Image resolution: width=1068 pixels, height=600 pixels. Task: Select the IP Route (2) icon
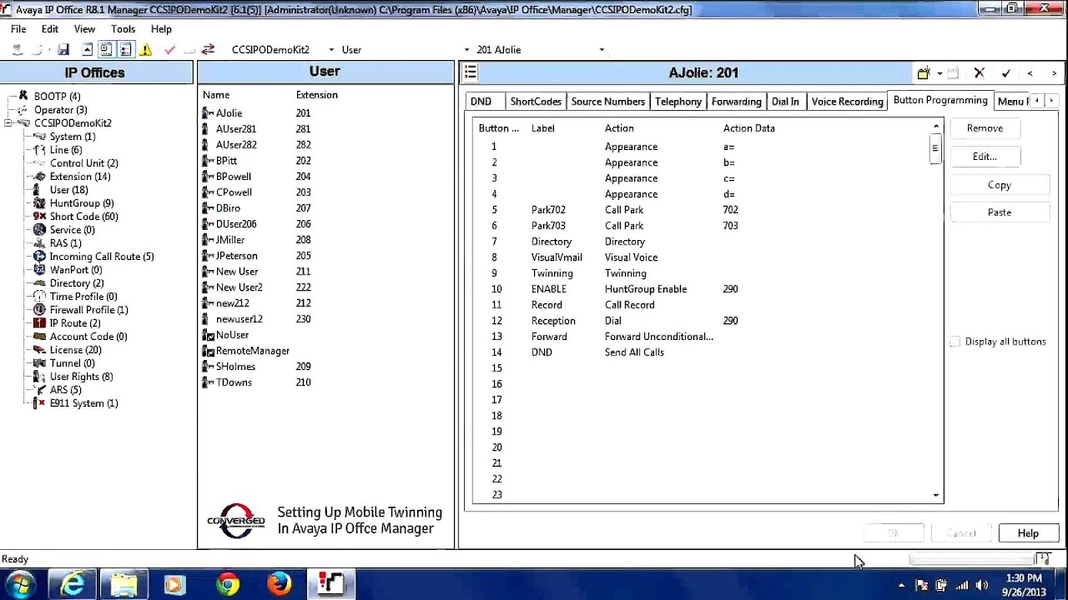39,323
